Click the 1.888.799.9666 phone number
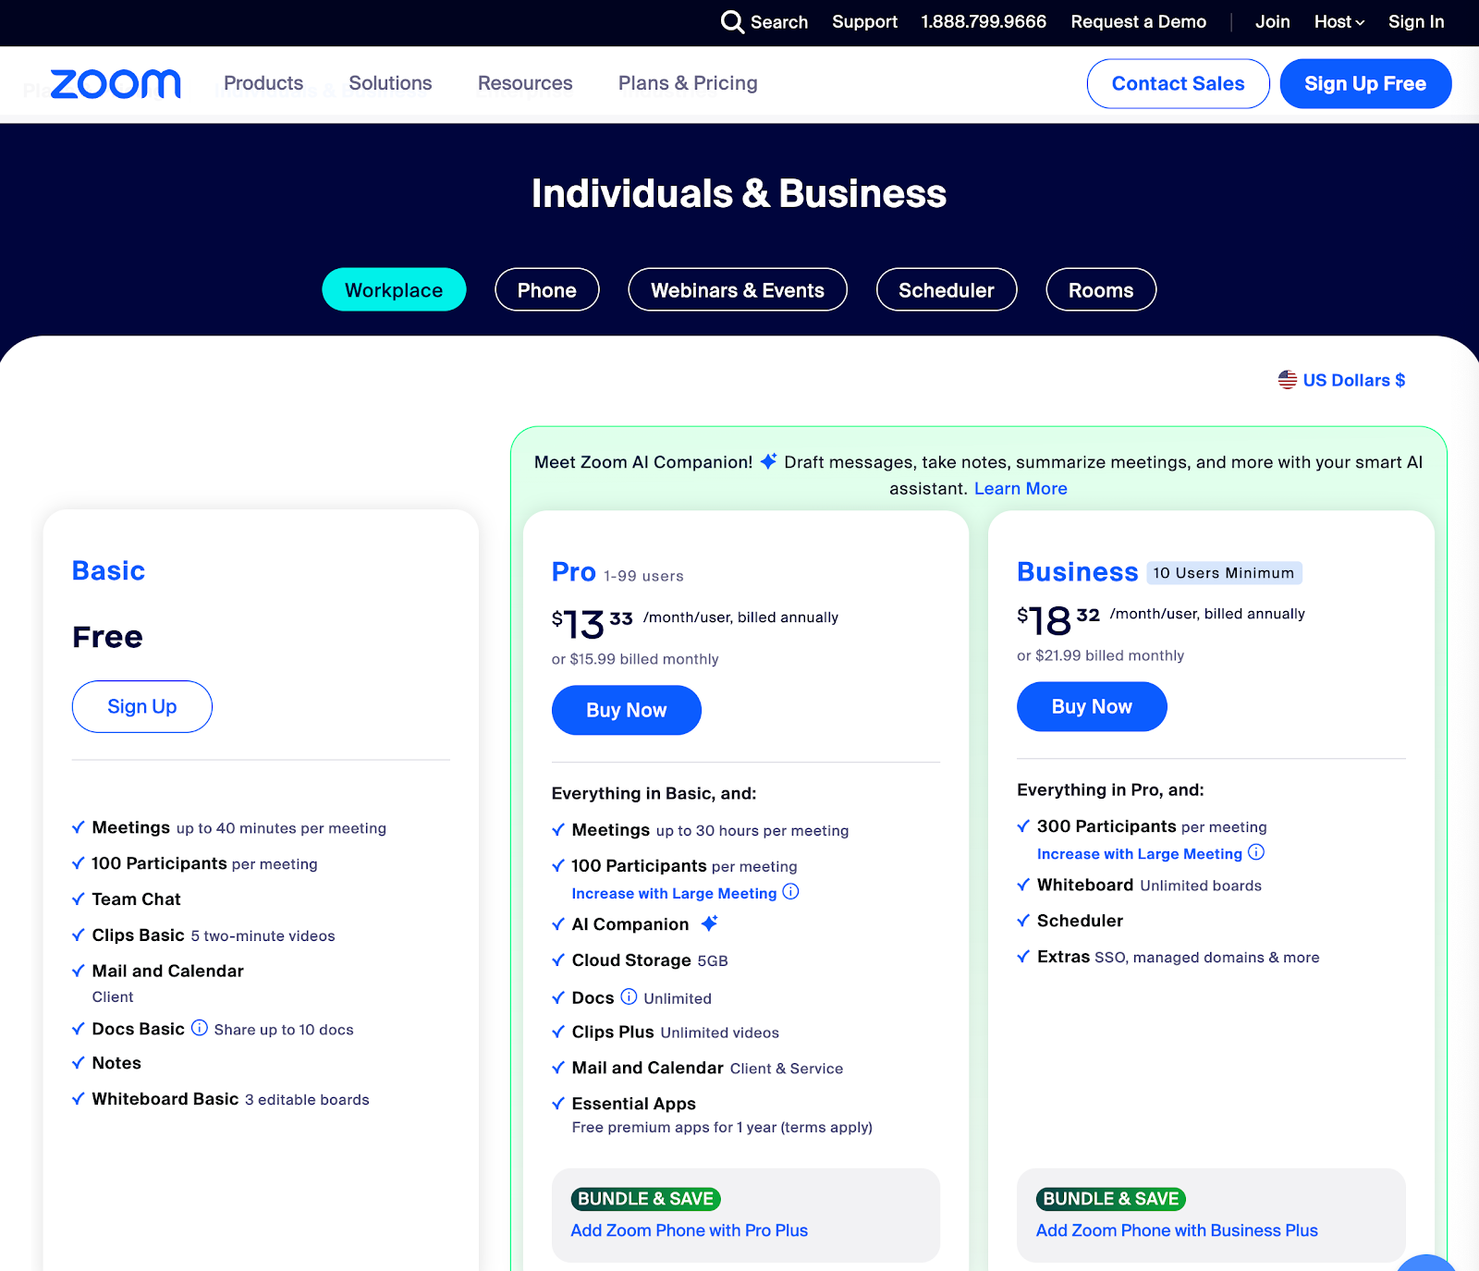Screen dimensions: 1479x1271 click(x=984, y=21)
